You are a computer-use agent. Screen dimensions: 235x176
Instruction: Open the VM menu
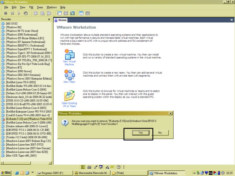(31, 7)
